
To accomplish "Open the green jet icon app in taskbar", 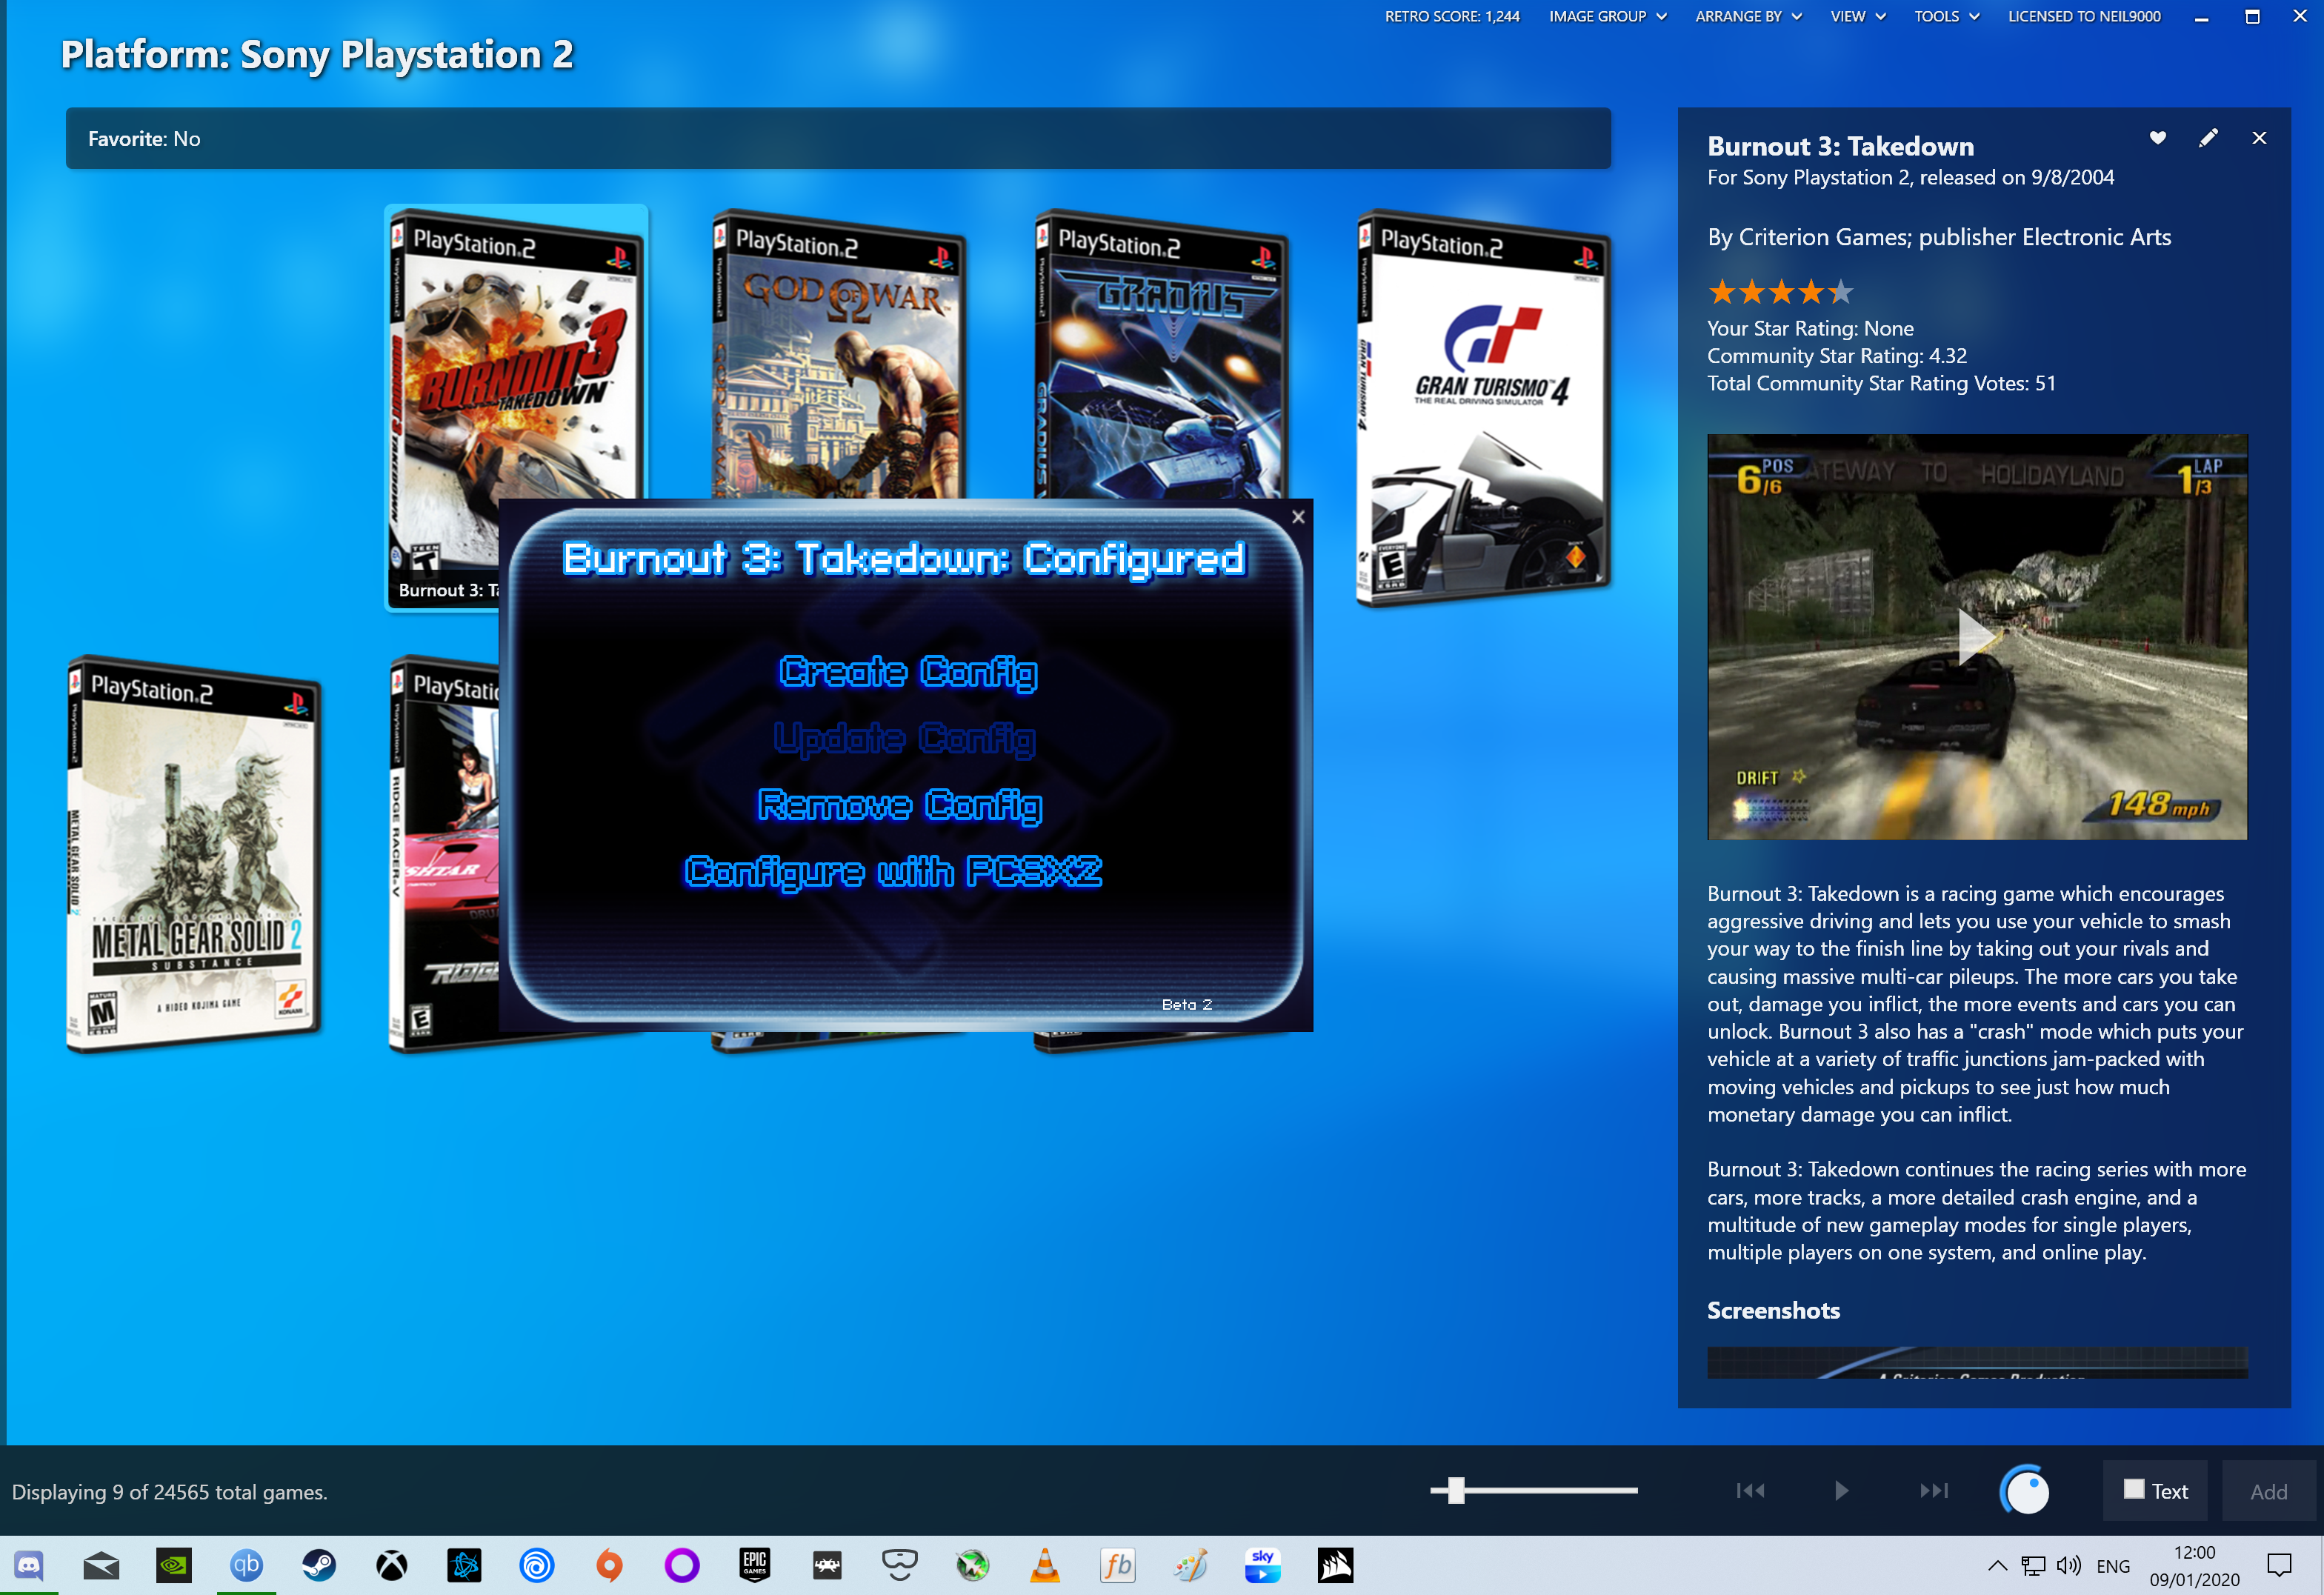I will click(972, 1565).
